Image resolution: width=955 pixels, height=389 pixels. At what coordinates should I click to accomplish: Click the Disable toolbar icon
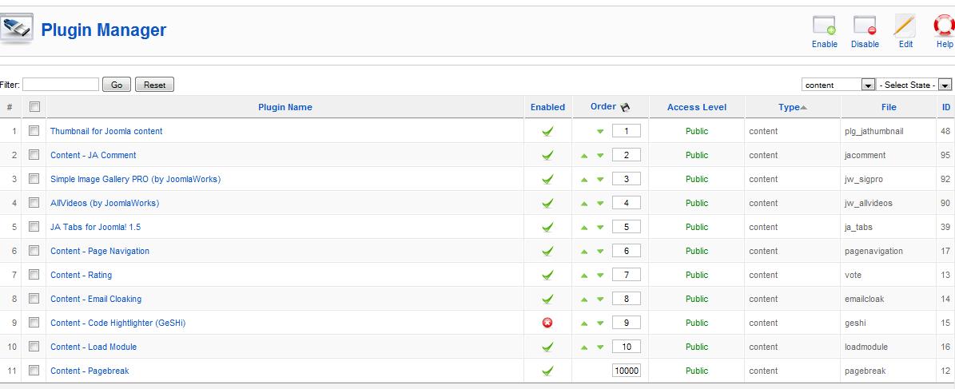click(865, 26)
